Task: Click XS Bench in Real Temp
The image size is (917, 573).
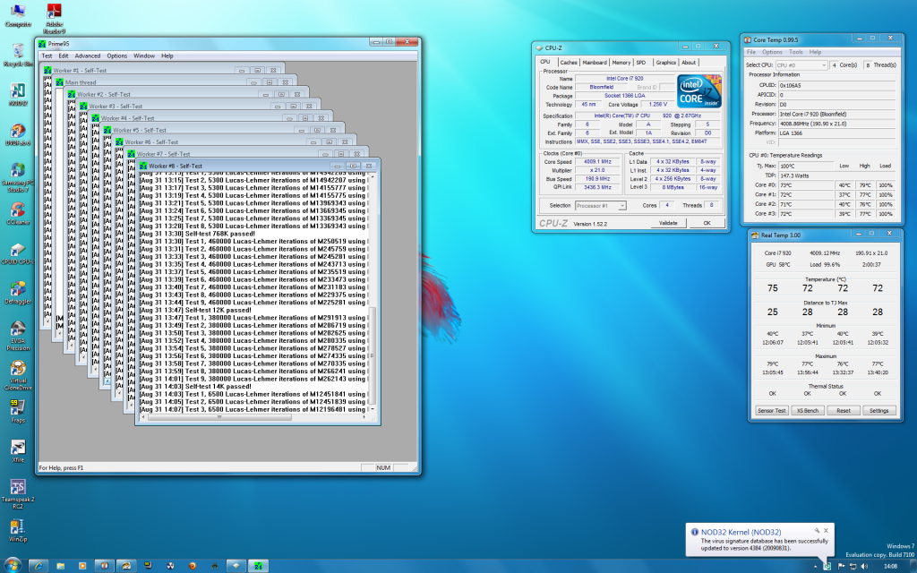Action: click(x=808, y=410)
